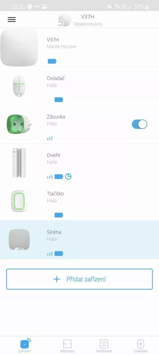Click the Dveře device name label
Viewport: 159px width, 355px height.
pyautogui.click(x=53, y=155)
